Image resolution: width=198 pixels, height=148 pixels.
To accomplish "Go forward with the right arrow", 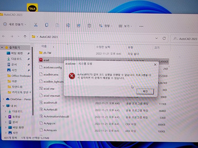I will pos(12,37).
